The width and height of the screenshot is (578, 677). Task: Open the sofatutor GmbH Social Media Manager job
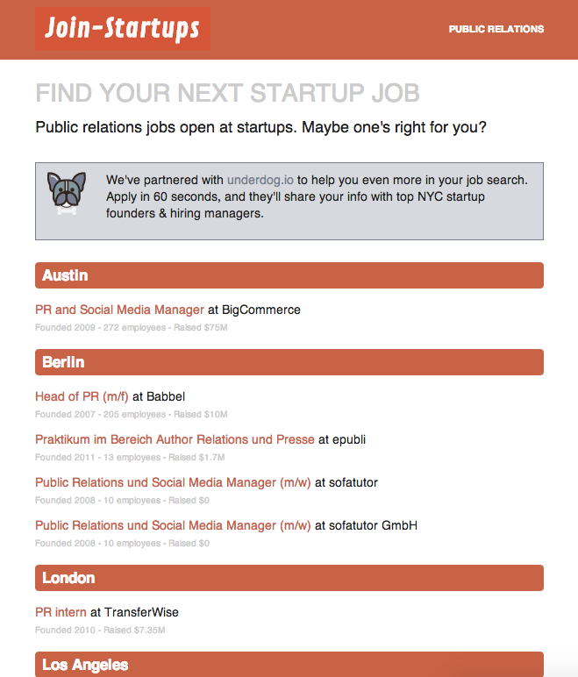[x=173, y=525]
